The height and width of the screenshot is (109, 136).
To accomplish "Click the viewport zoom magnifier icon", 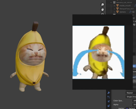I will [103, 5].
